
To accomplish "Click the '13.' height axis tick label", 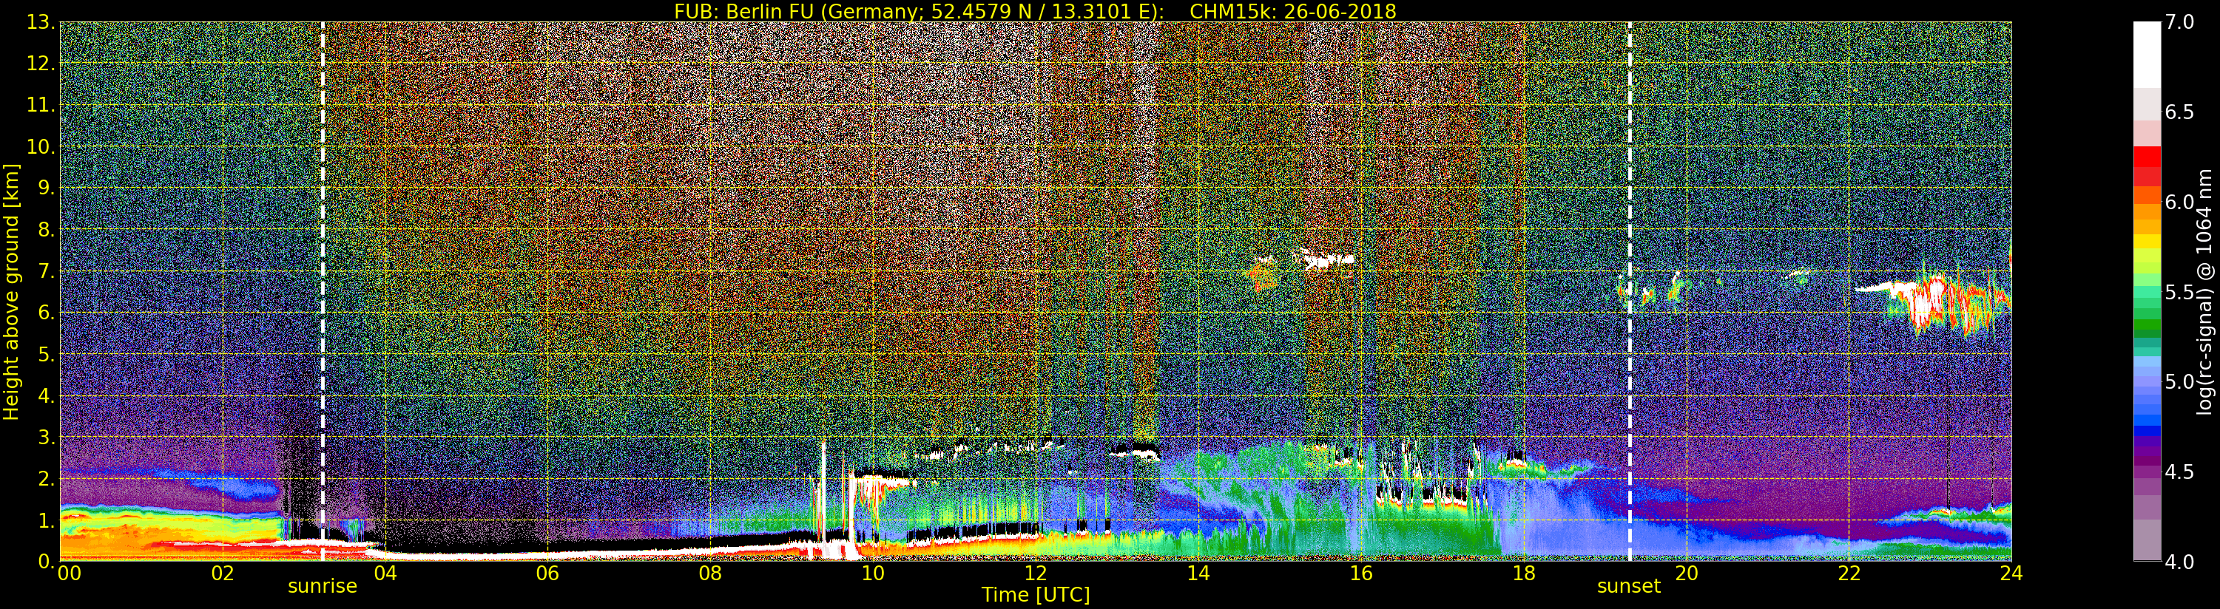I will pyautogui.click(x=41, y=22).
